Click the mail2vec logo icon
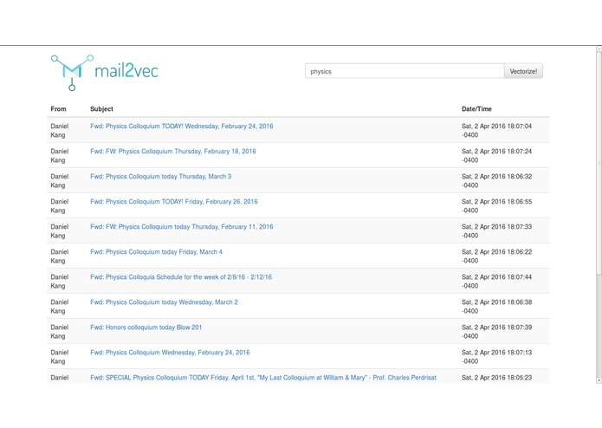Image resolution: width=602 pixels, height=428 pixels. [x=72, y=73]
